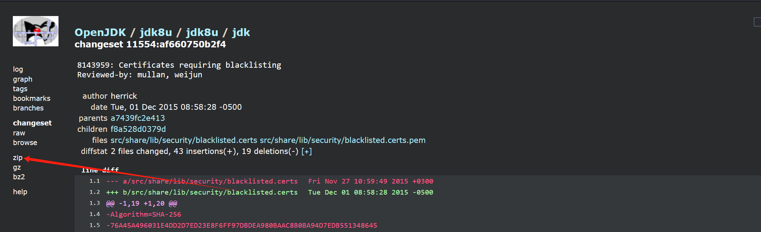Open the graph view
This screenshot has width=761, height=232.
pos(22,79)
